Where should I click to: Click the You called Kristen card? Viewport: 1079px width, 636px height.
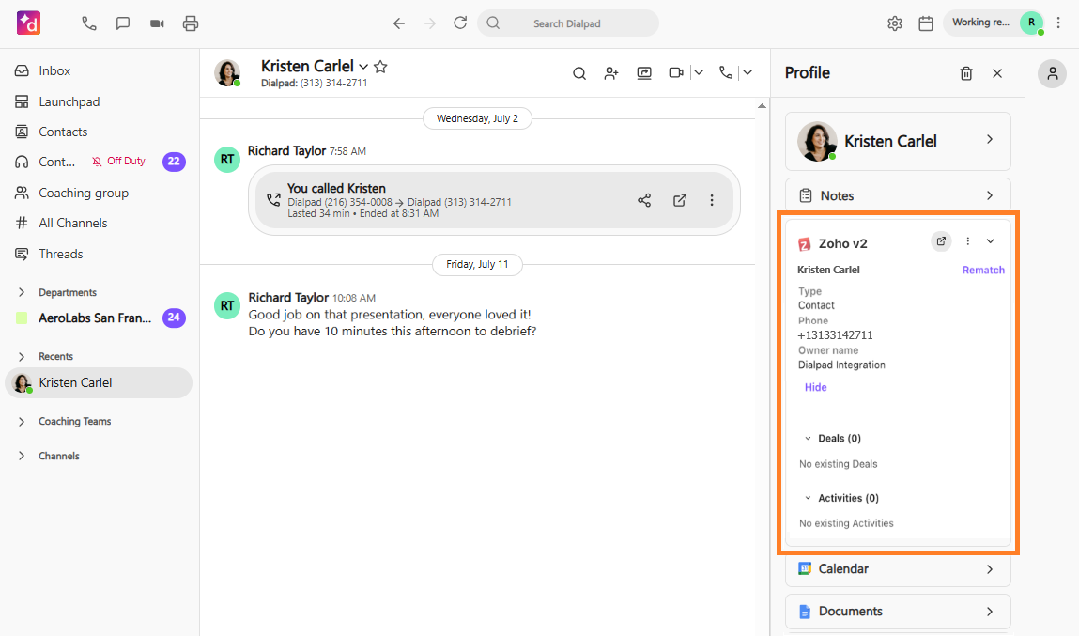tap(494, 200)
